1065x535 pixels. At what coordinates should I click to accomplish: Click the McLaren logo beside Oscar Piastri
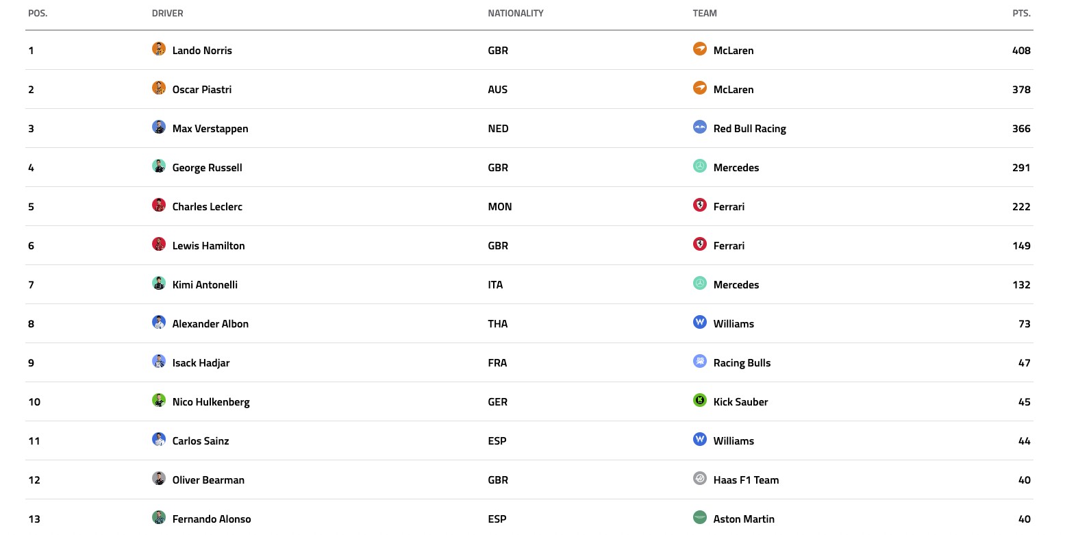coord(699,88)
